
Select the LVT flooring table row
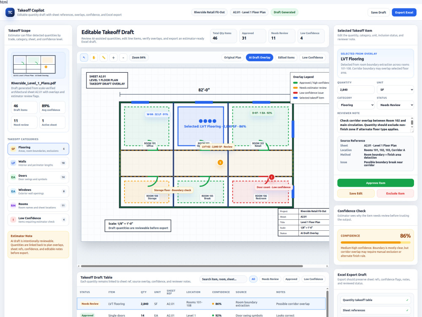click(x=201, y=304)
